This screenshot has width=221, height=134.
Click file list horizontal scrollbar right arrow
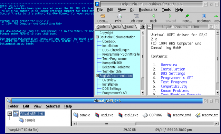pyautogui.click(x=216, y=124)
